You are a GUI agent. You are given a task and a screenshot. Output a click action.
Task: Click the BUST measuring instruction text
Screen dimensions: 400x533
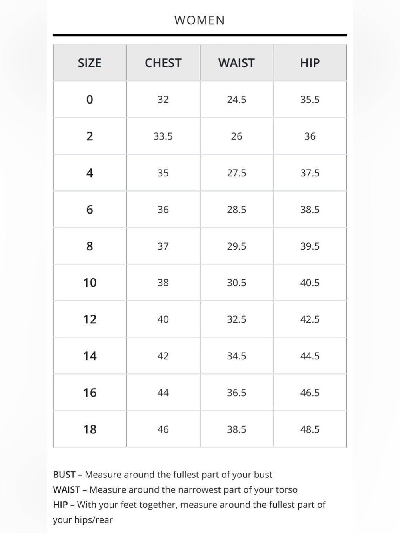coord(162,475)
